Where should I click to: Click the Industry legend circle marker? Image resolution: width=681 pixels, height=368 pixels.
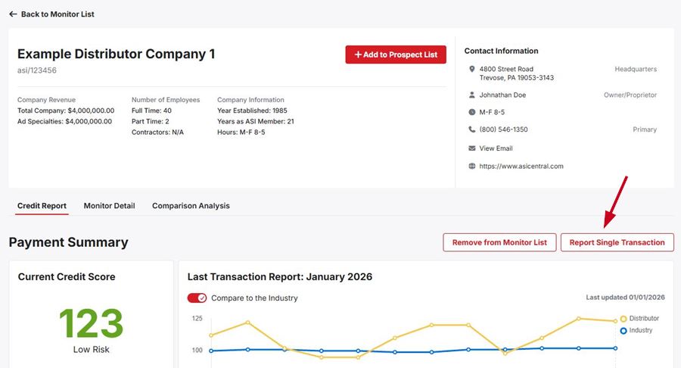click(x=623, y=331)
